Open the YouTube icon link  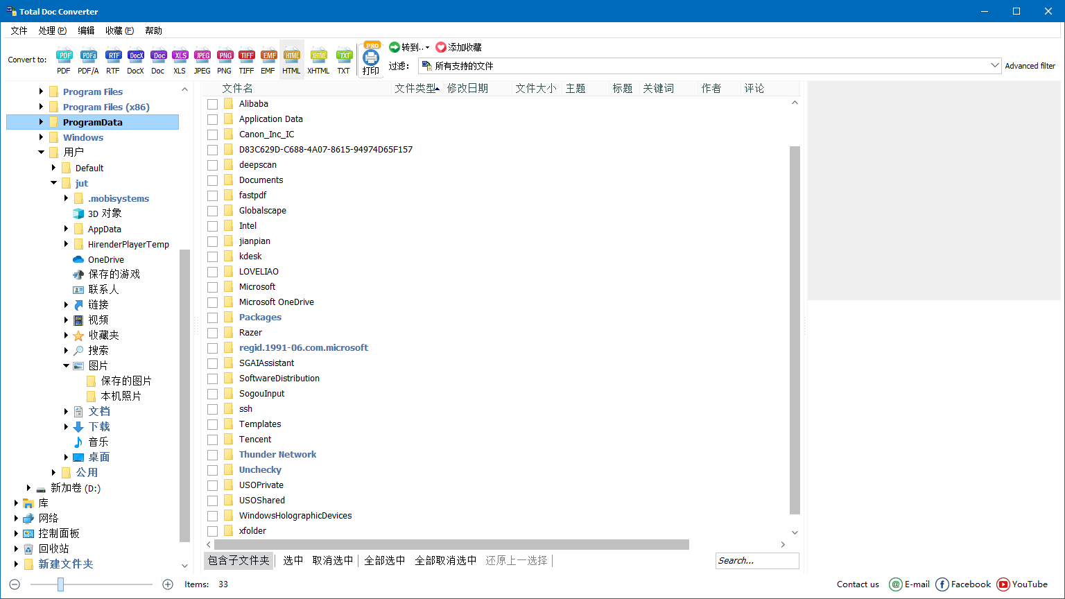[1003, 584]
